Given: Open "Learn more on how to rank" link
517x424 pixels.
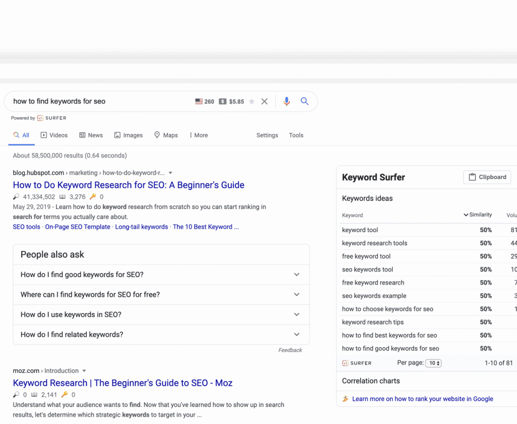Looking at the screenshot, I should 423,399.
